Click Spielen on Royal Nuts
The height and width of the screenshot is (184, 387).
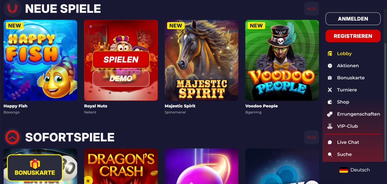(x=121, y=60)
